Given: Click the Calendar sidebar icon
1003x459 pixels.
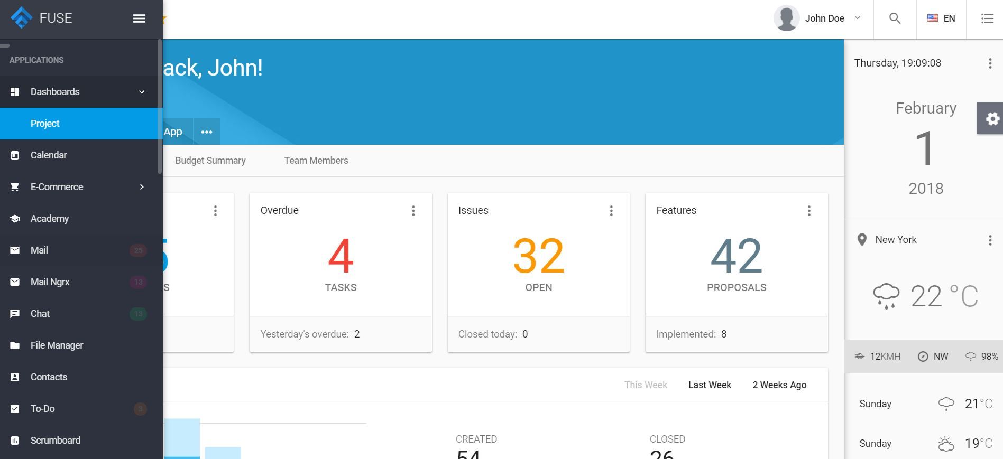Looking at the screenshot, I should 15,155.
